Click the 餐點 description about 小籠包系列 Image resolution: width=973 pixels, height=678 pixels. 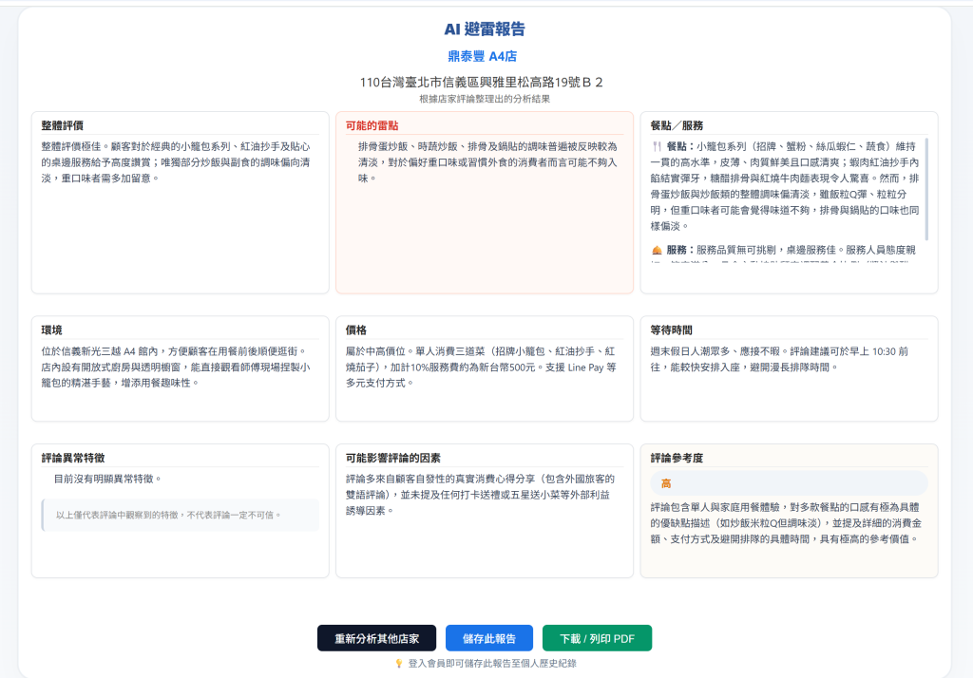[x=784, y=186]
